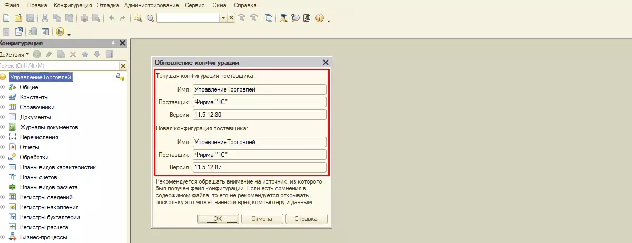Print using the printer icon
Image resolution: width=632 pixels, height=243 pixels.
pos(85,18)
